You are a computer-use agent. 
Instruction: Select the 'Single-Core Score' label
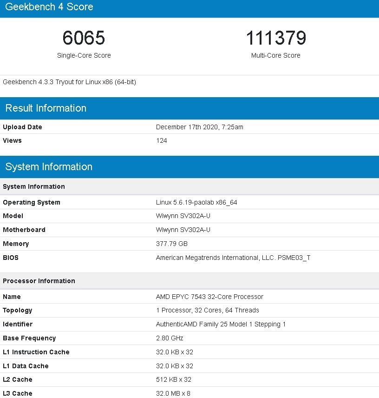coord(84,55)
